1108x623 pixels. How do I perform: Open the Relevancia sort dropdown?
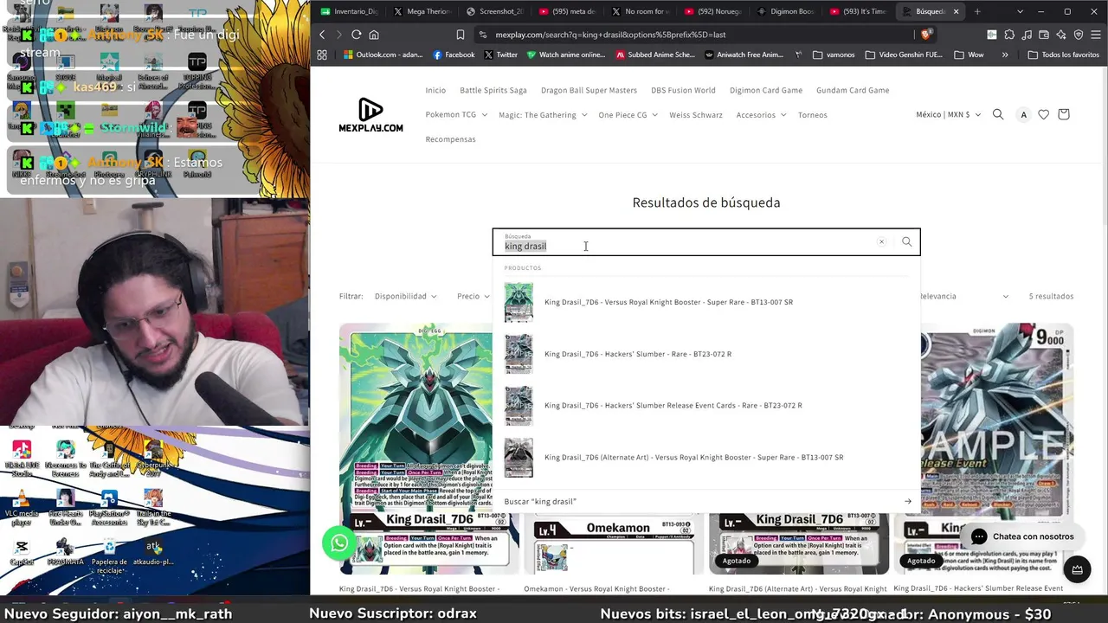click(x=963, y=296)
